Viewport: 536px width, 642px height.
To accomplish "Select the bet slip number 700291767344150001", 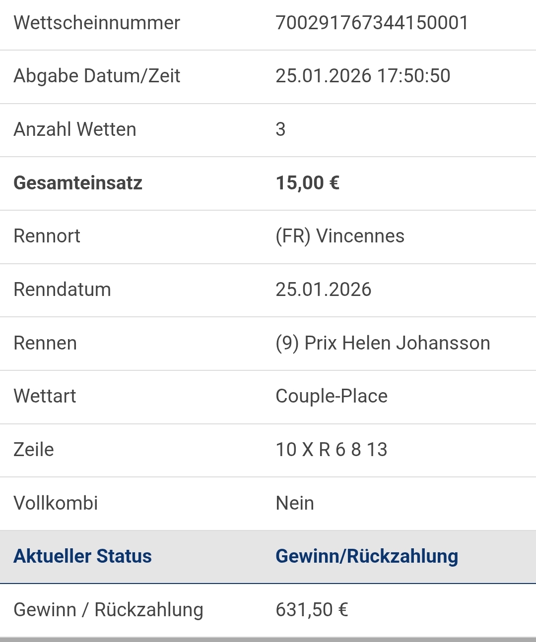I will point(372,23).
